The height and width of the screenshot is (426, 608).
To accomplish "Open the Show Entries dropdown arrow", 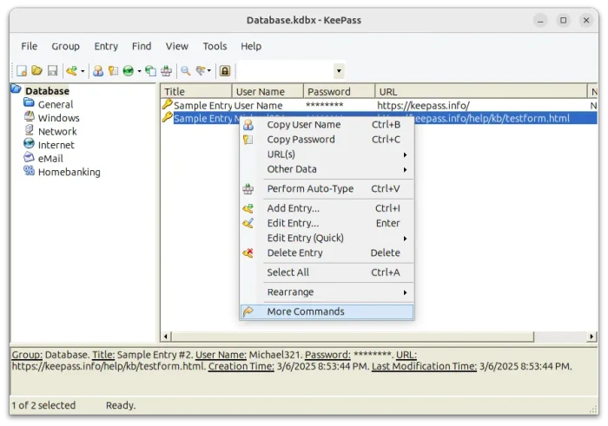I will point(208,71).
